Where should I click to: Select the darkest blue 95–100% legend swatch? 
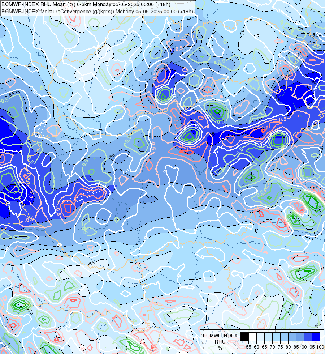(x=316, y=337)
